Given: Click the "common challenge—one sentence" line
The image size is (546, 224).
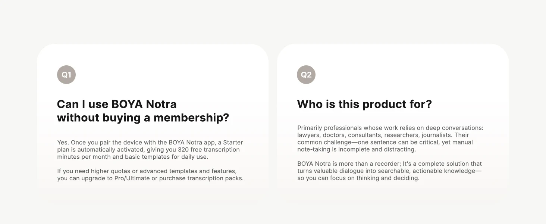Looking at the screenshot, I should click(x=385, y=142).
